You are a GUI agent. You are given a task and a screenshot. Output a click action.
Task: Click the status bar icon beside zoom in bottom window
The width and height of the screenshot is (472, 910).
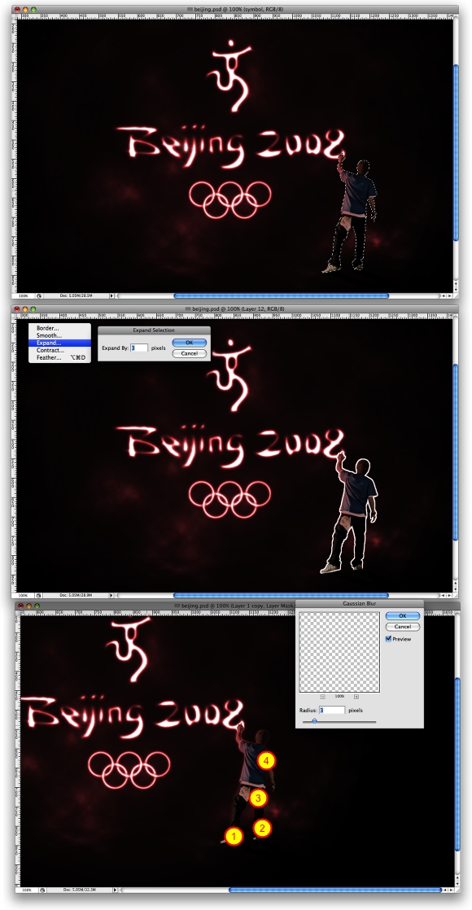pyautogui.click(x=42, y=890)
